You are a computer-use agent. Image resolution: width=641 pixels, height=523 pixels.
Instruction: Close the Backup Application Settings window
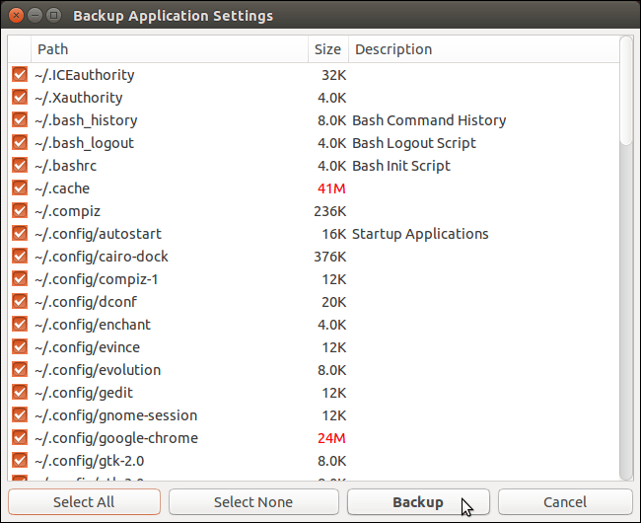tap(14, 16)
